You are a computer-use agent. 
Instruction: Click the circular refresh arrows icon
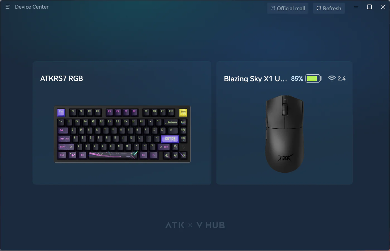tap(319, 8)
